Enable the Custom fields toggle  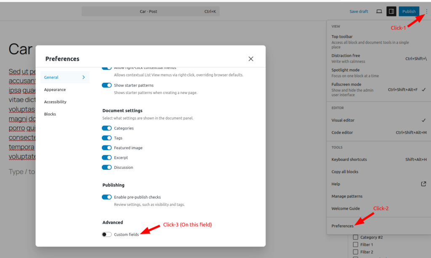click(106, 234)
